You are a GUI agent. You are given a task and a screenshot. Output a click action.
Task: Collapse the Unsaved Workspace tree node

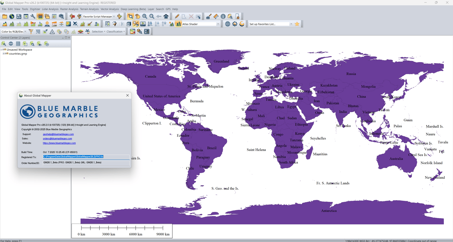point(2,50)
